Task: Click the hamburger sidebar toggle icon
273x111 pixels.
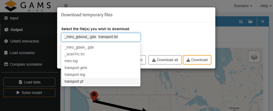Action: click(x=66, y=6)
